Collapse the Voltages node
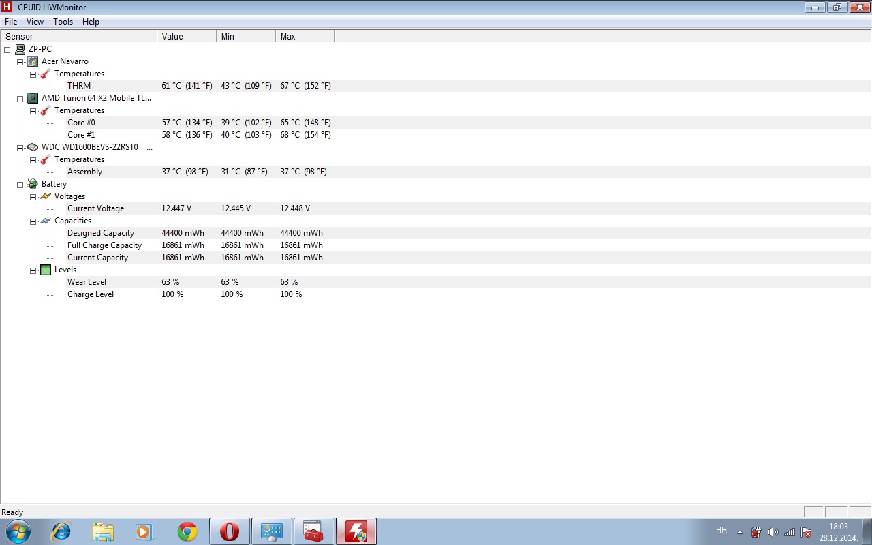The image size is (872, 545). (x=33, y=196)
